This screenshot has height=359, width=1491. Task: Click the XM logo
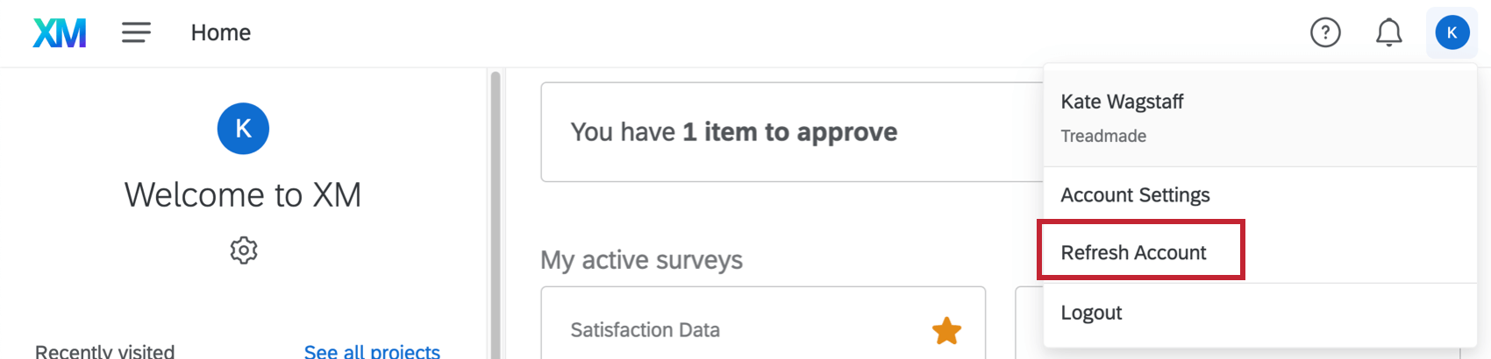pyautogui.click(x=60, y=33)
